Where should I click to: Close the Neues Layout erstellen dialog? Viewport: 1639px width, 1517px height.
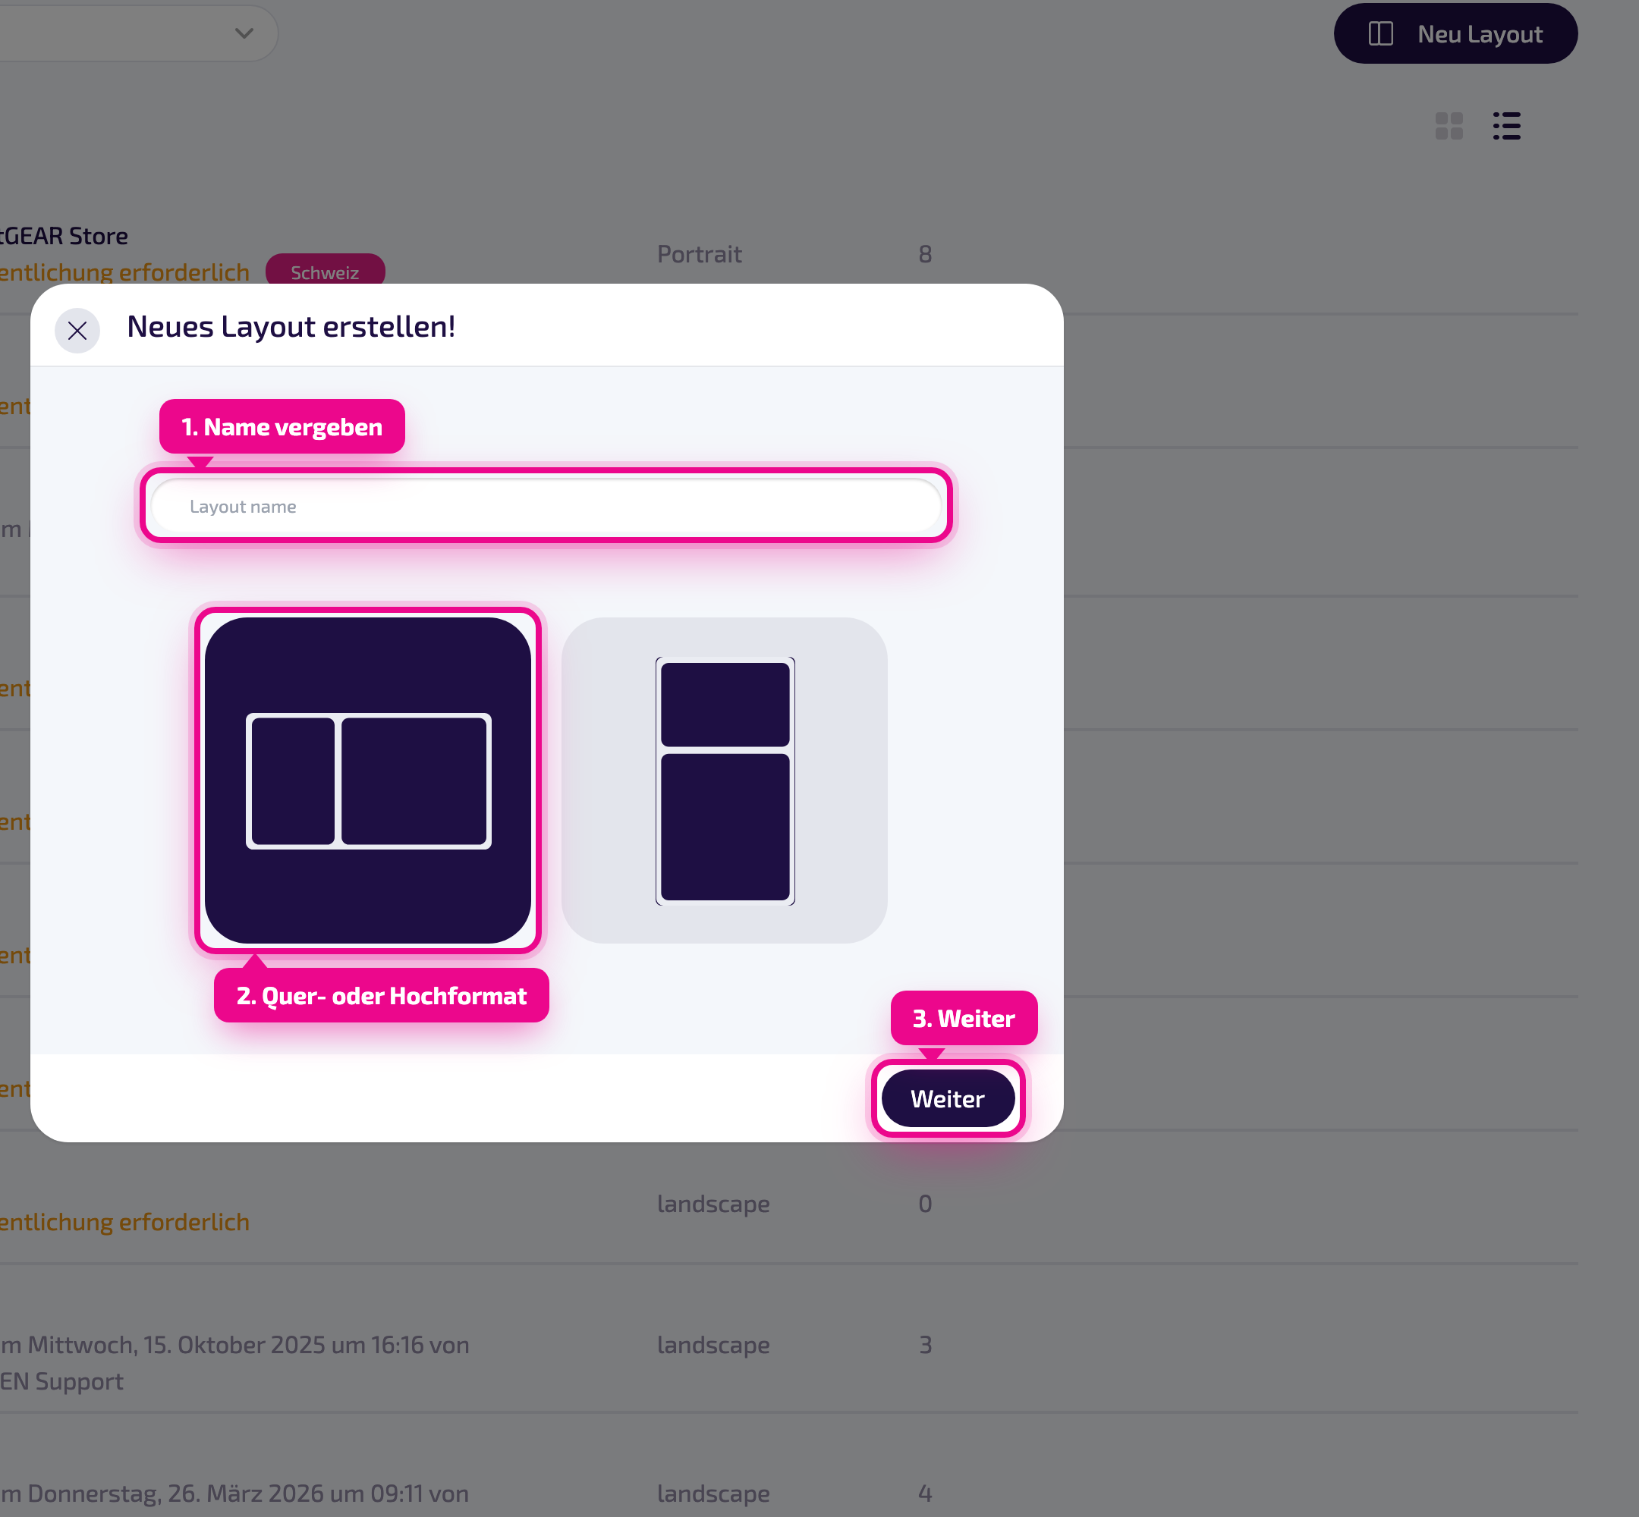point(77,331)
